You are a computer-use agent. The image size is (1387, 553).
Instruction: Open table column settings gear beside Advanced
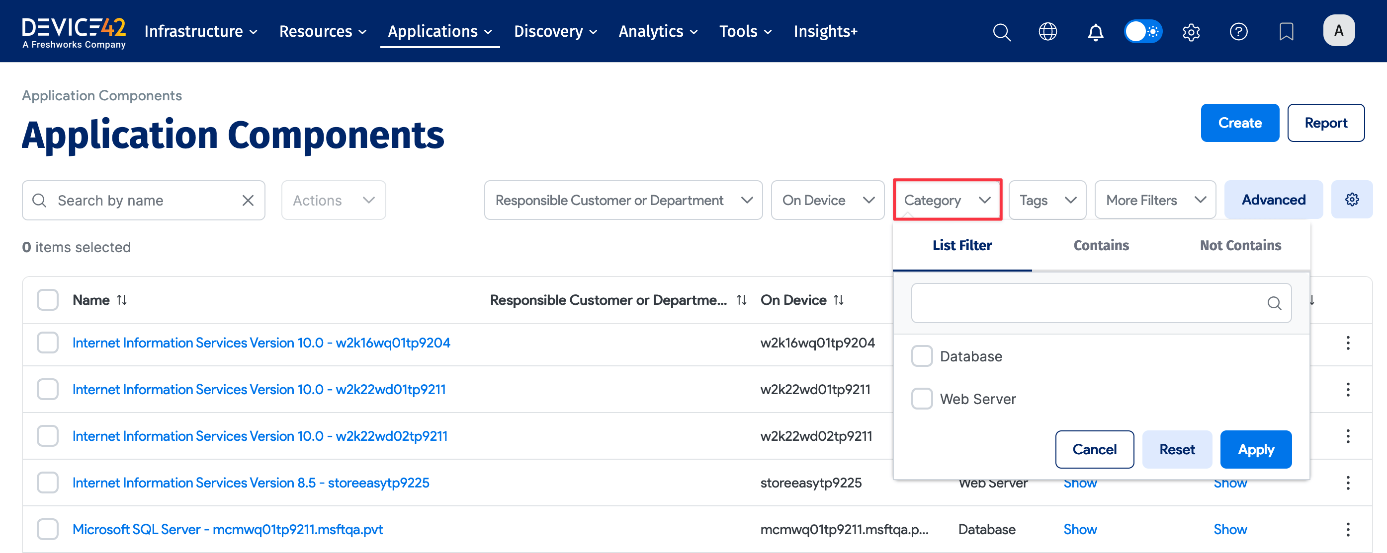click(1352, 200)
